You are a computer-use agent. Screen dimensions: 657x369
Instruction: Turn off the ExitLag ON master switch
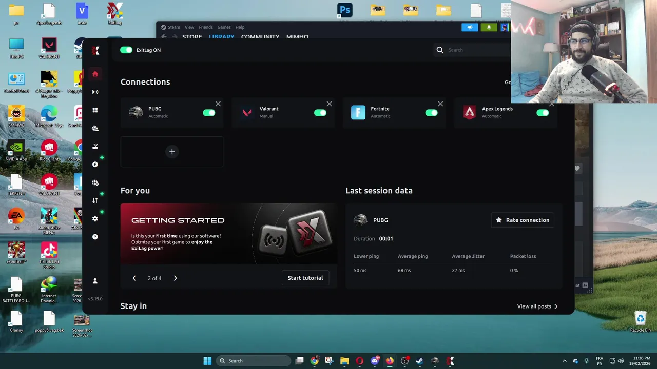click(126, 50)
